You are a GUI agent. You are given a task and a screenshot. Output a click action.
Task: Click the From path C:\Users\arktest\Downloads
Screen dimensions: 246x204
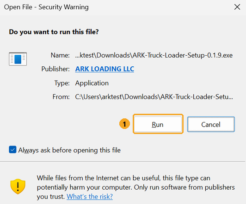click(154, 97)
